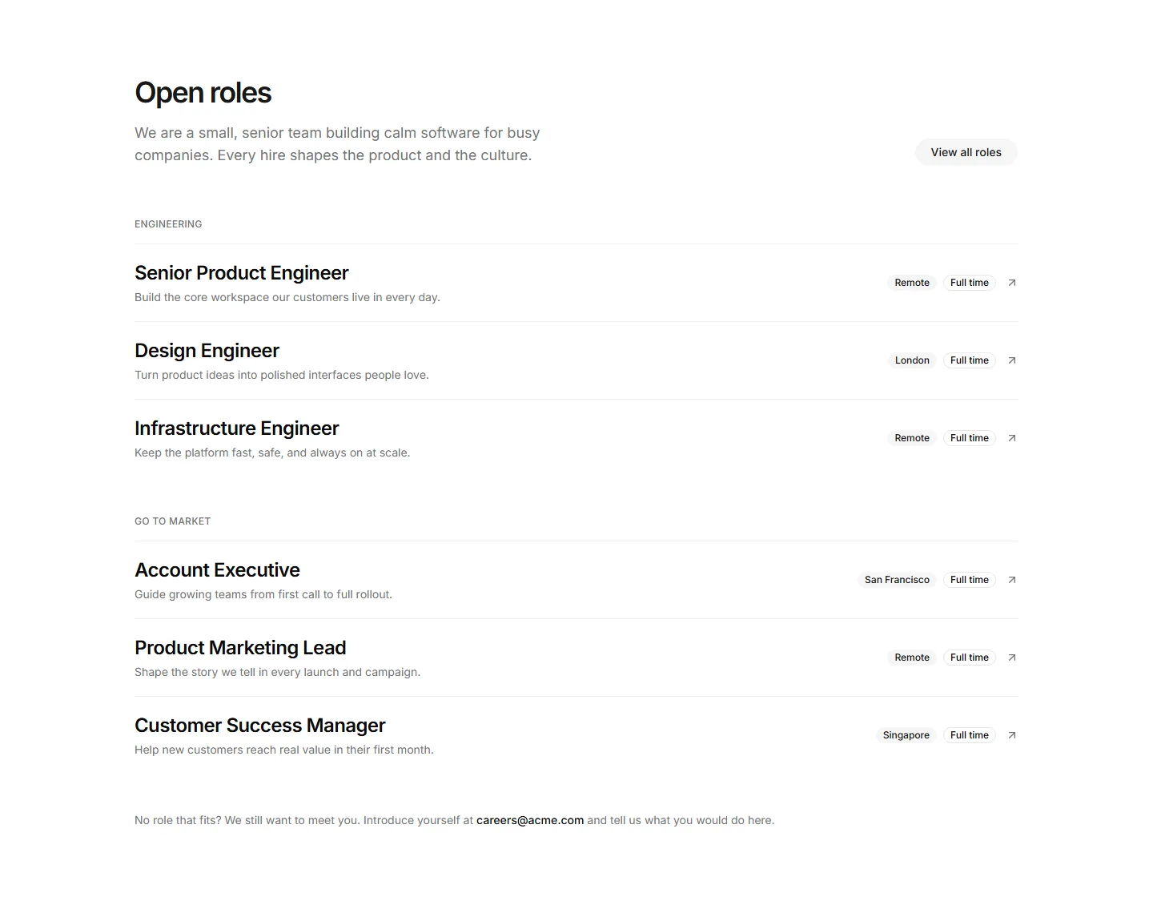Click Full time tag on Senior Product Engineer

[x=970, y=283]
